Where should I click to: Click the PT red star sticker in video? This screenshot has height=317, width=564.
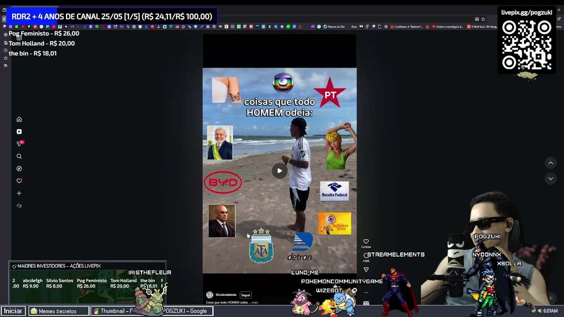click(330, 92)
